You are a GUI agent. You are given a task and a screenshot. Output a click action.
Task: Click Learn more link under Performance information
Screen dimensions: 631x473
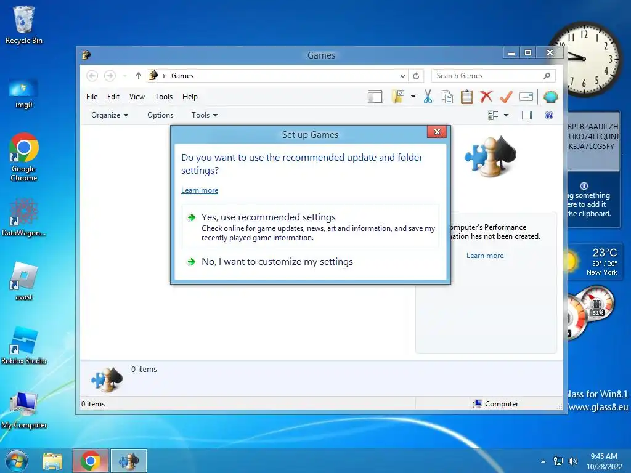coord(485,256)
